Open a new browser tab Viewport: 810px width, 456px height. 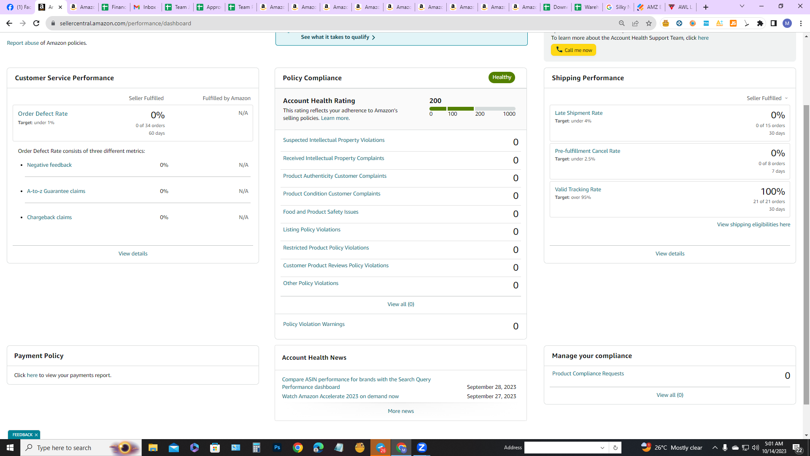(x=705, y=7)
